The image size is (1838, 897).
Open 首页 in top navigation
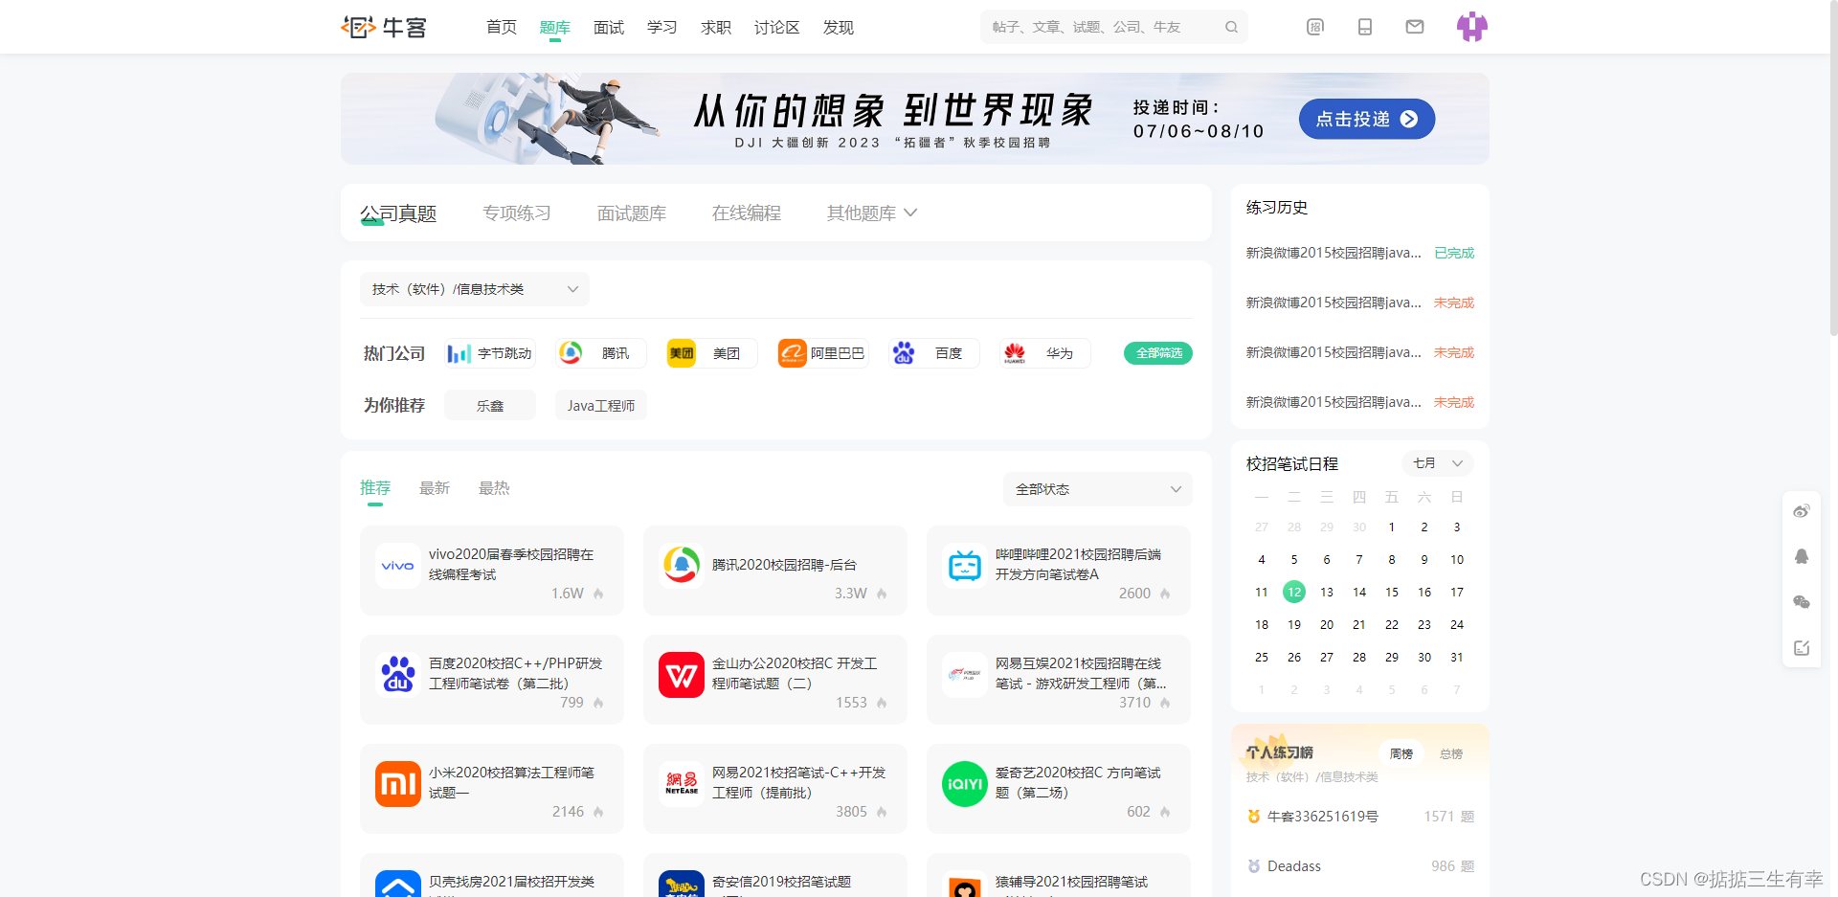502,27
